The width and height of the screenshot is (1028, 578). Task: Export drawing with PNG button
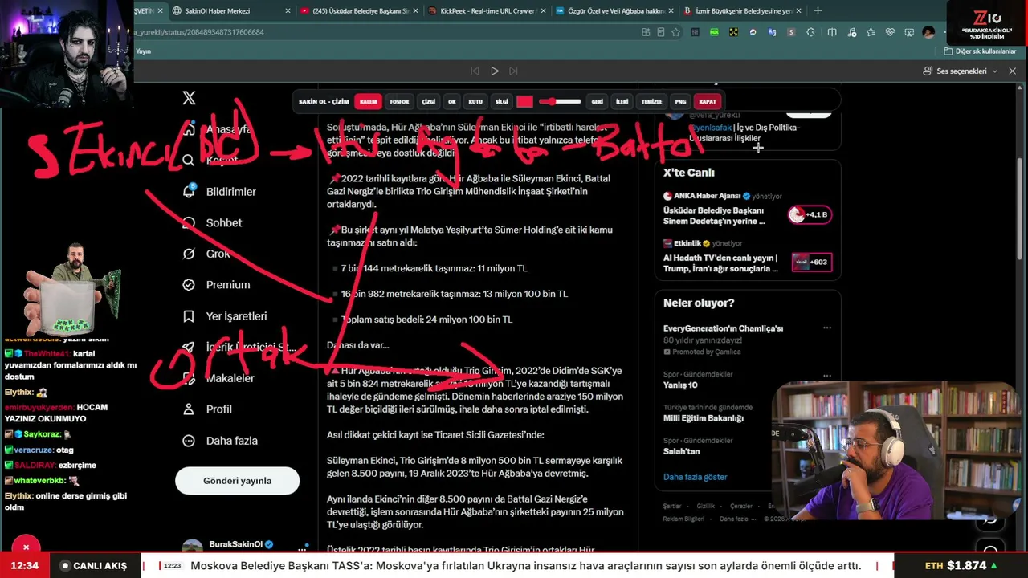(681, 102)
